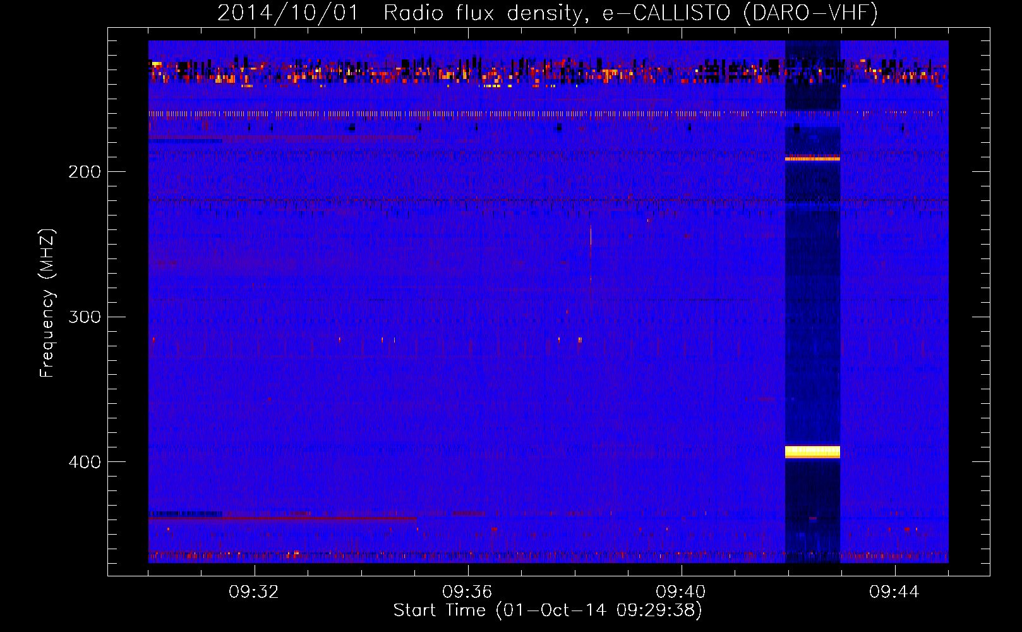Click the date "2014/10/01" in the title
This screenshot has width=1022, height=632.
[x=288, y=13]
